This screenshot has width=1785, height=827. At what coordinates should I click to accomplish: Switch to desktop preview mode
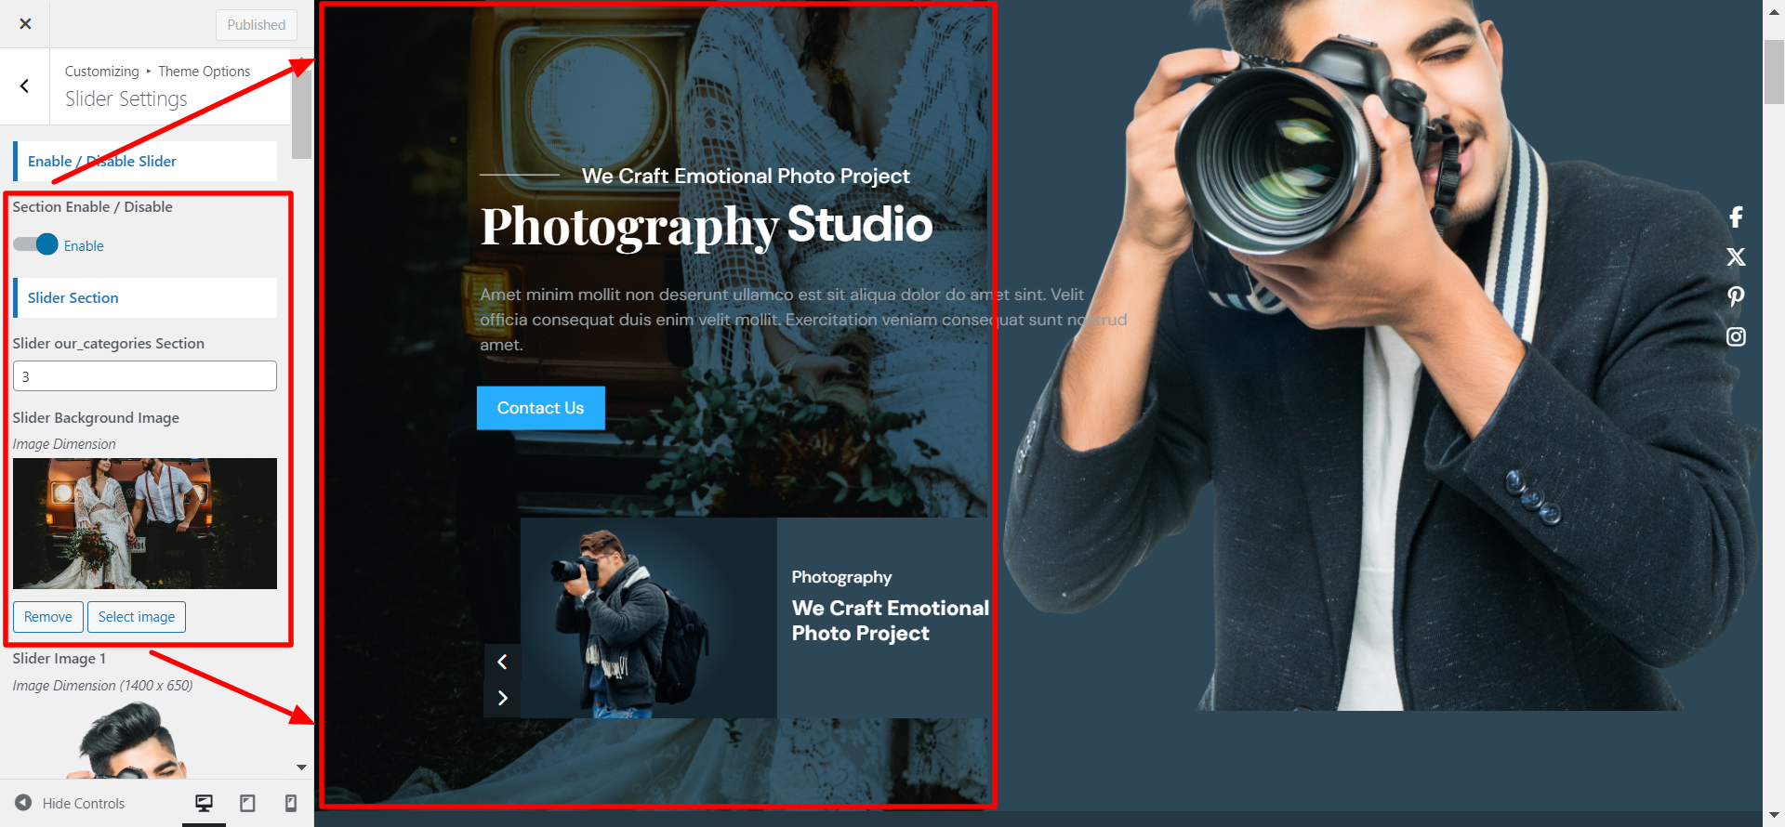coord(204,803)
